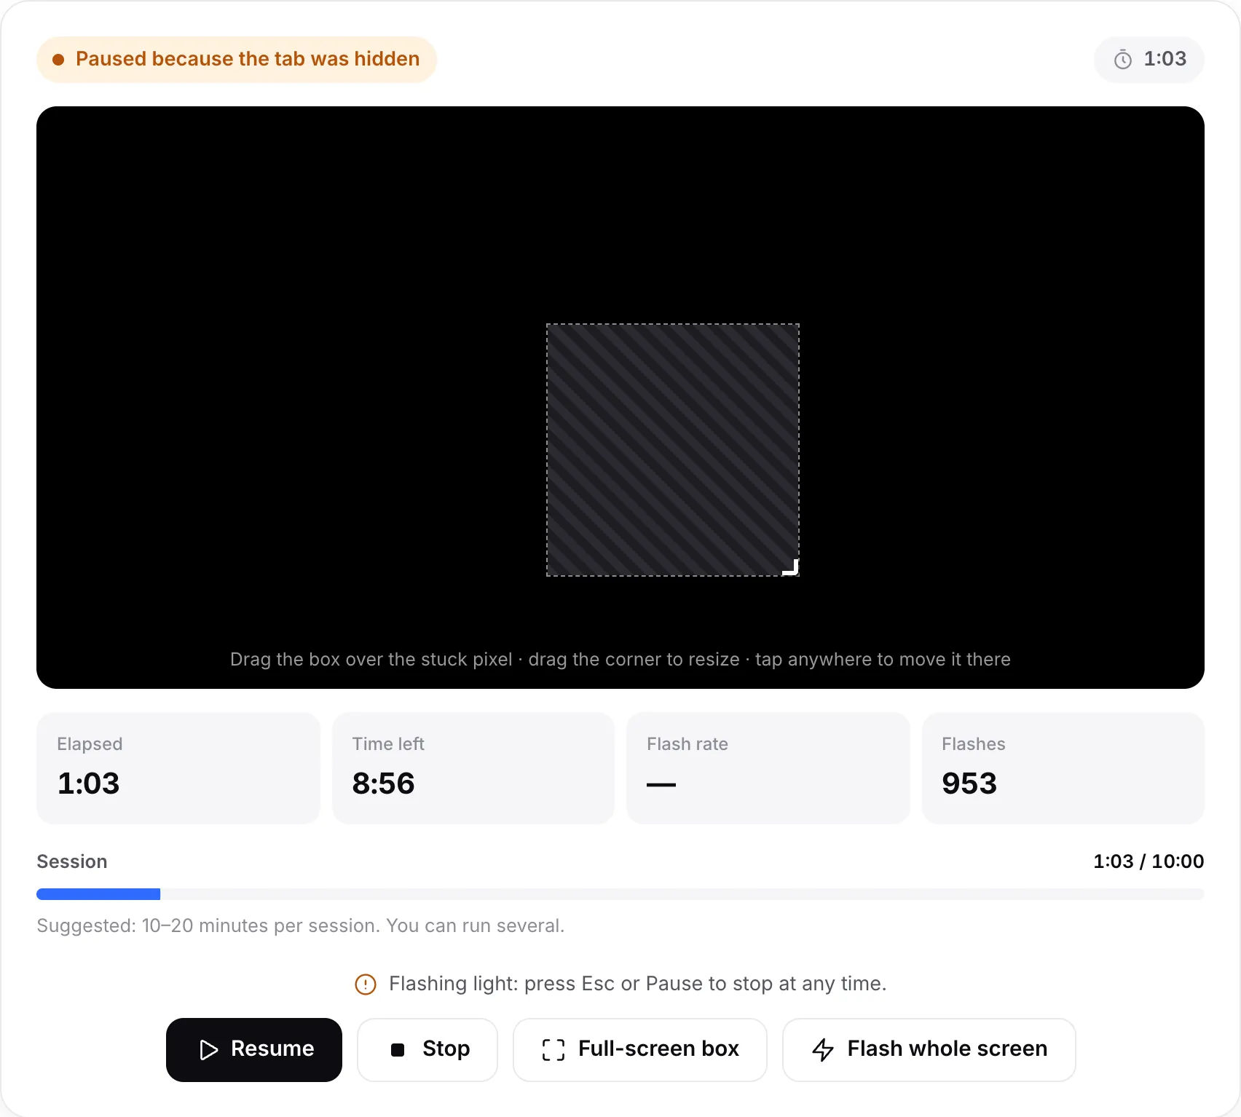Resume the paused flashing session
Image resolution: width=1241 pixels, height=1117 pixels.
coord(254,1049)
